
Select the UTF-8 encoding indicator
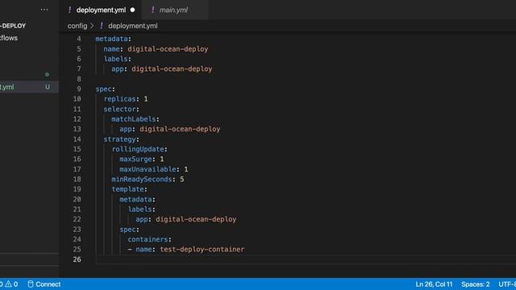(x=507, y=284)
